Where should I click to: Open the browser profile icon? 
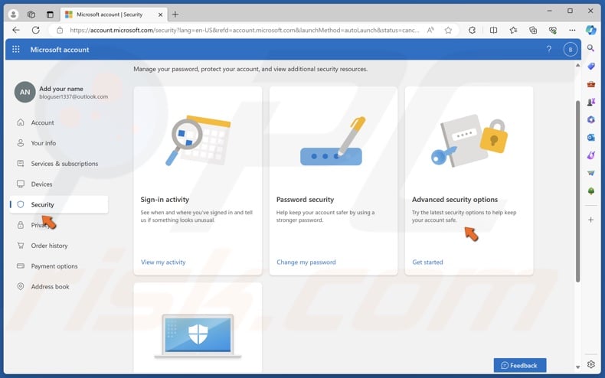point(13,15)
